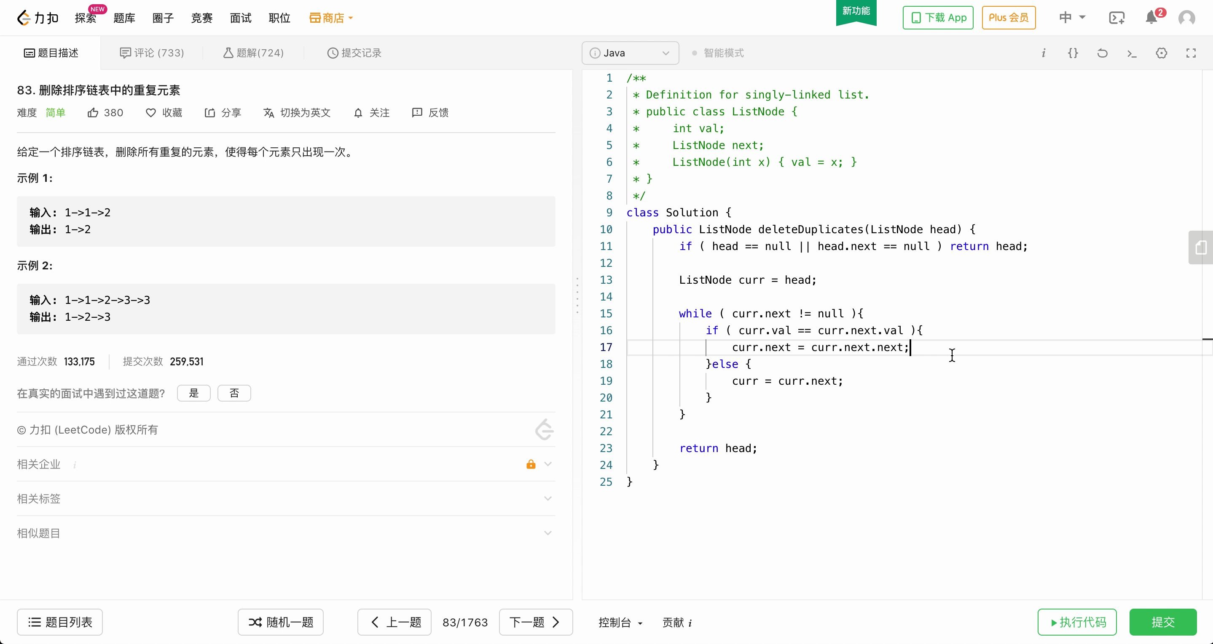This screenshot has height=644, width=1213.
Task: Click the favorite heart icon
Action: [x=151, y=113]
